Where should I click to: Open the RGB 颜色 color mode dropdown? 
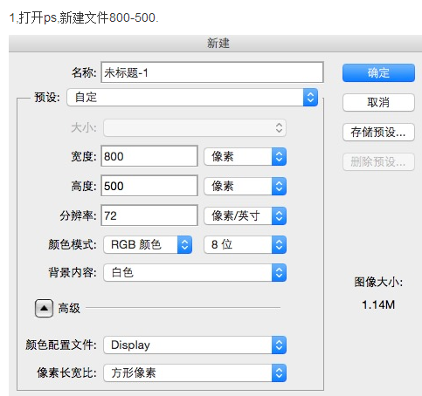148,244
